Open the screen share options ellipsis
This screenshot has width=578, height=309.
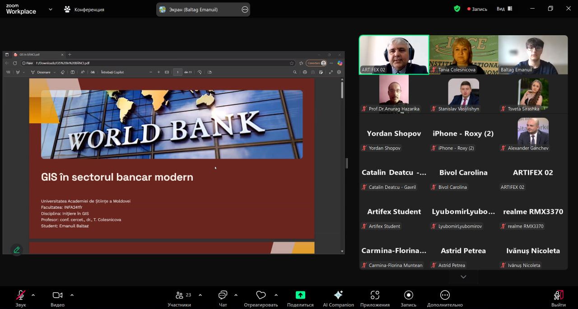click(x=245, y=9)
